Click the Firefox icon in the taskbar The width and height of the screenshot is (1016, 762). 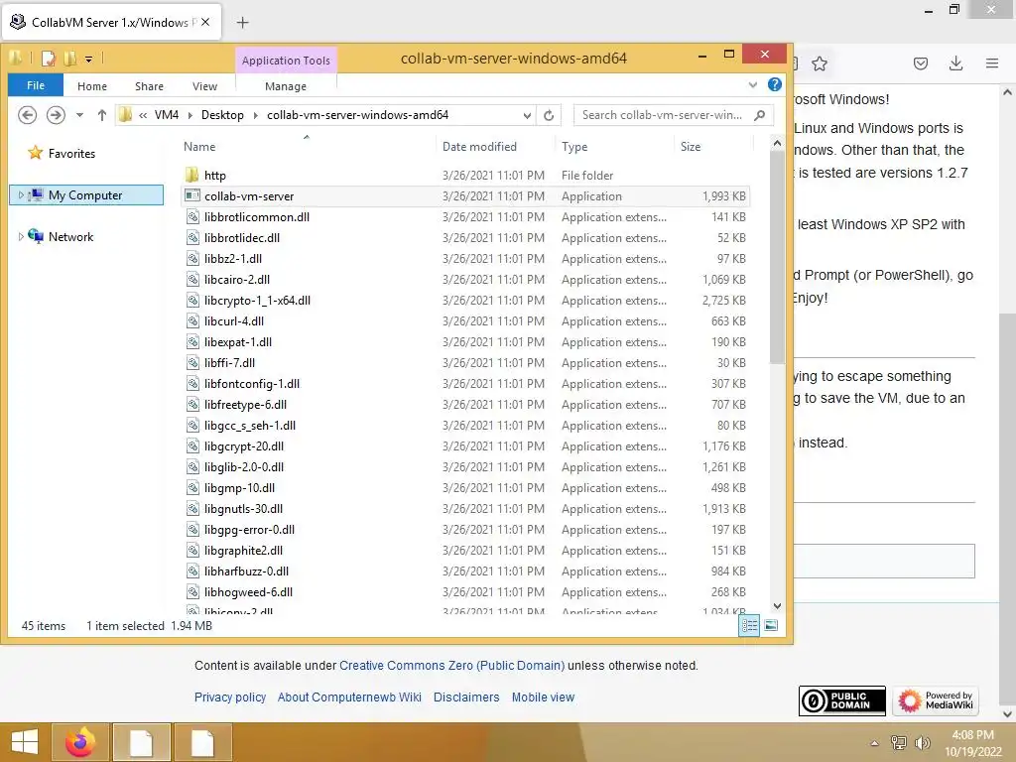pyautogui.click(x=80, y=742)
